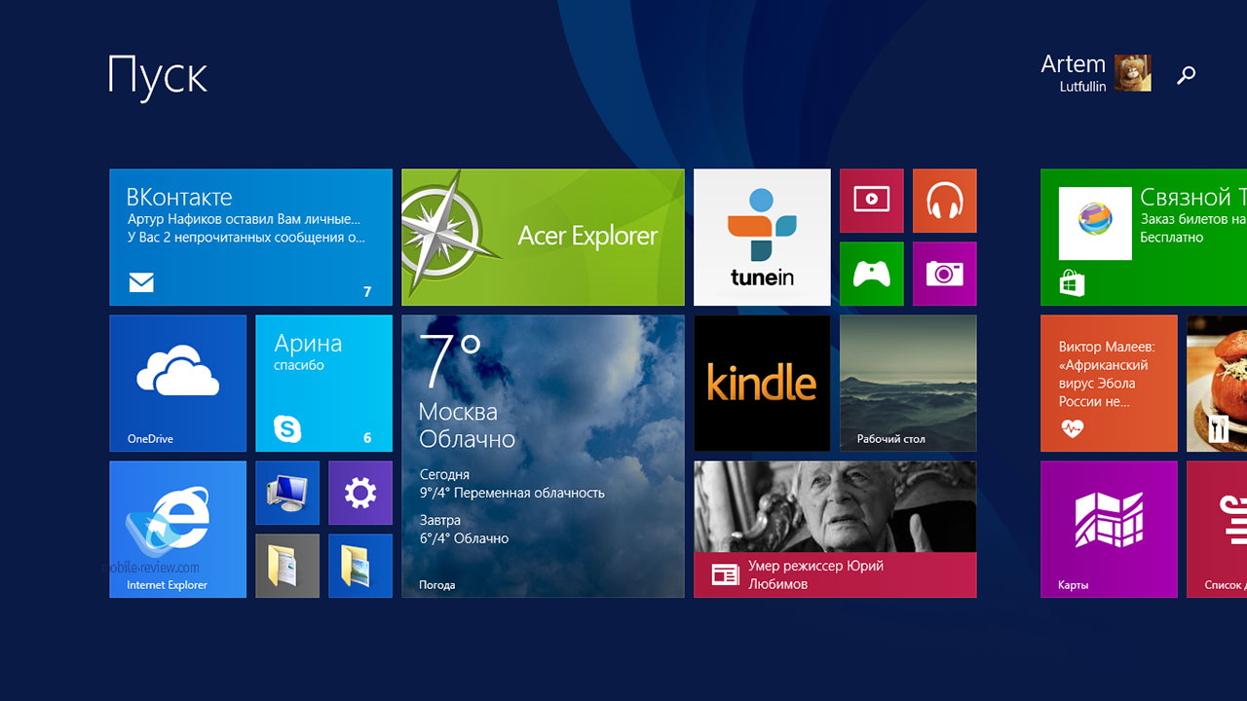Click Сегодня forecast line in weather tile

[511, 484]
